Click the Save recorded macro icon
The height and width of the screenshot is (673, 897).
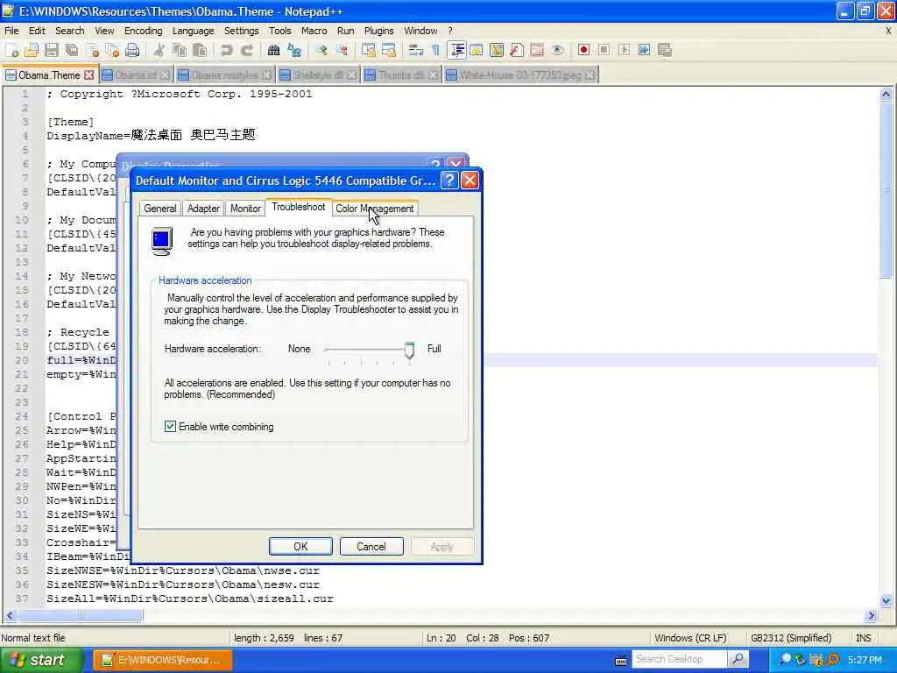pos(664,50)
